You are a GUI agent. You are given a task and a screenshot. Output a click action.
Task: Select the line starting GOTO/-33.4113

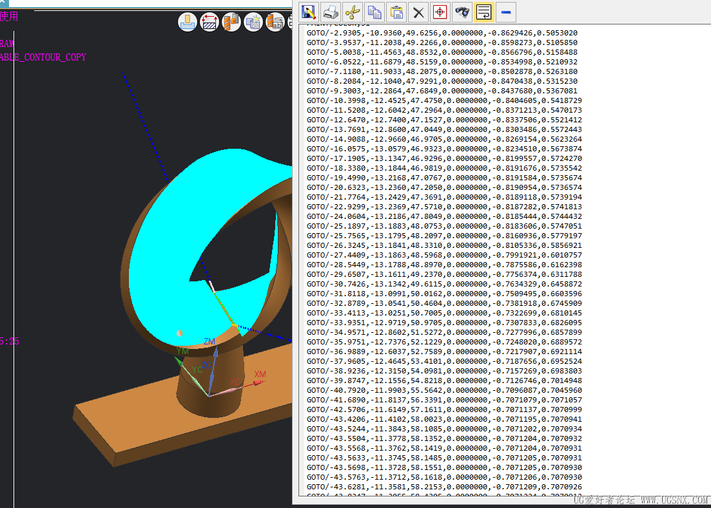pyautogui.click(x=444, y=314)
